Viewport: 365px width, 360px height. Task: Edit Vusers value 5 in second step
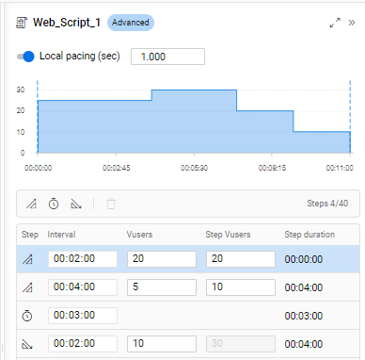162,287
